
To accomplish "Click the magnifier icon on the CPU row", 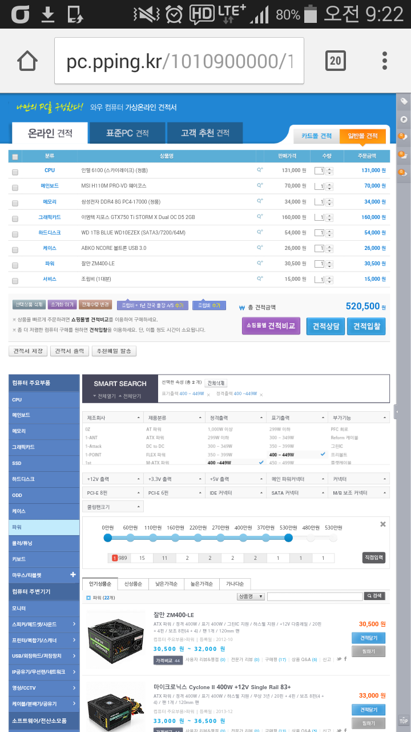I will click(x=260, y=170).
